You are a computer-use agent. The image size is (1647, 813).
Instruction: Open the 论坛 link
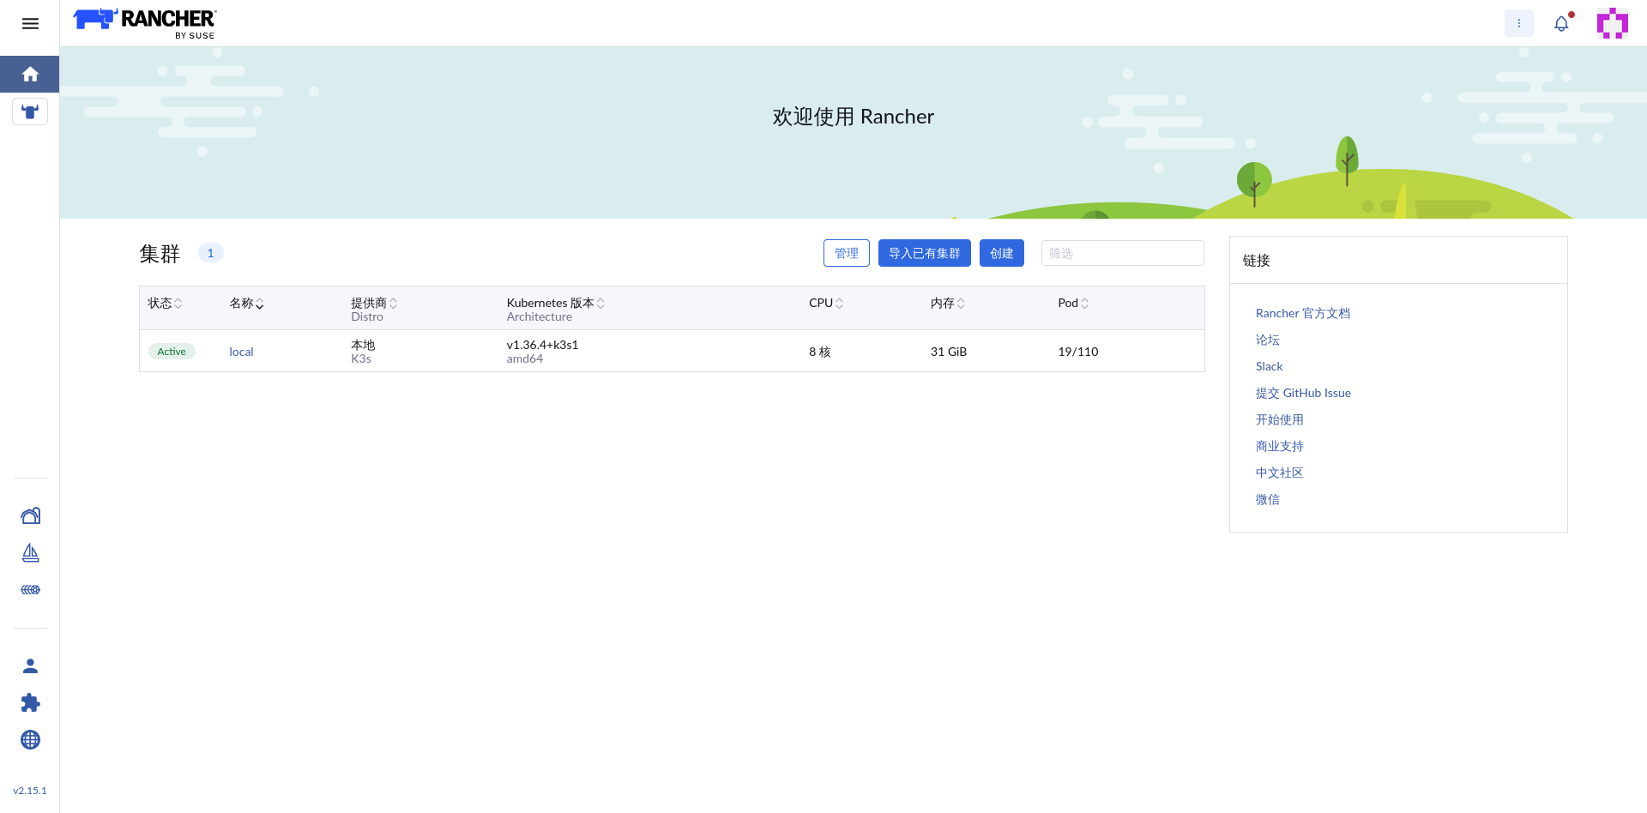(1268, 340)
